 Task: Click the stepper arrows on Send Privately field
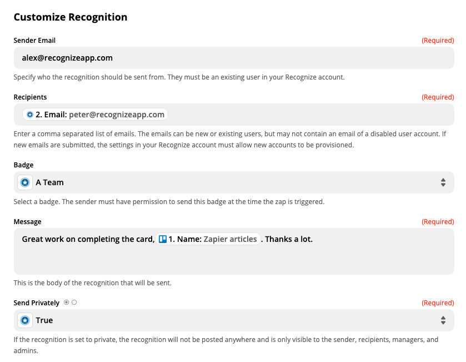tap(443, 320)
